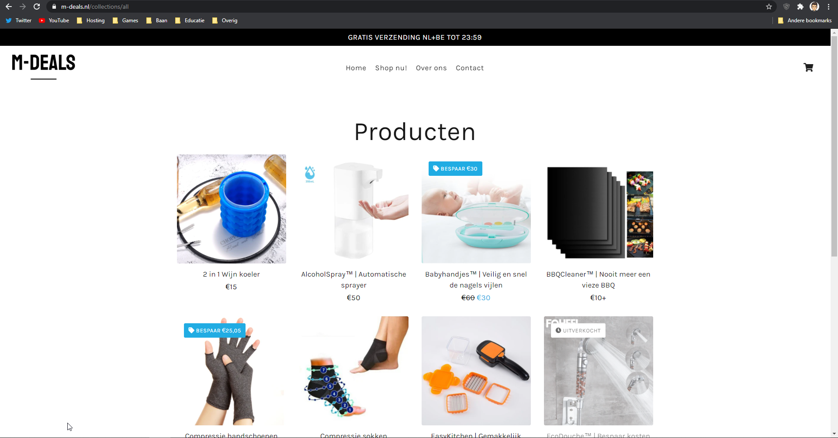The height and width of the screenshot is (438, 838).
Task: Click the address bar URL field
Action: point(411,7)
